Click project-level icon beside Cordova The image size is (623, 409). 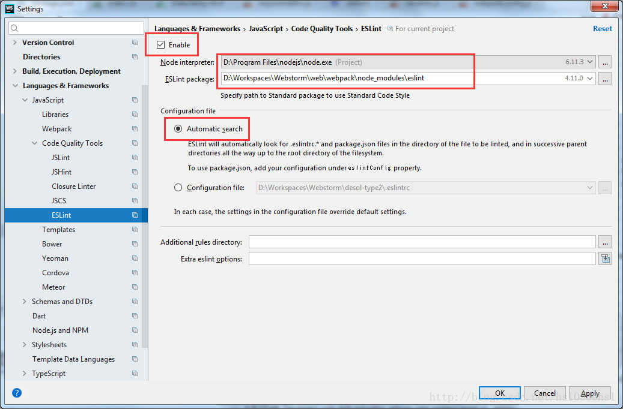135,272
